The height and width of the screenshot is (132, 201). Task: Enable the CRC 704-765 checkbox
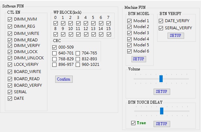[x=78, y=53]
